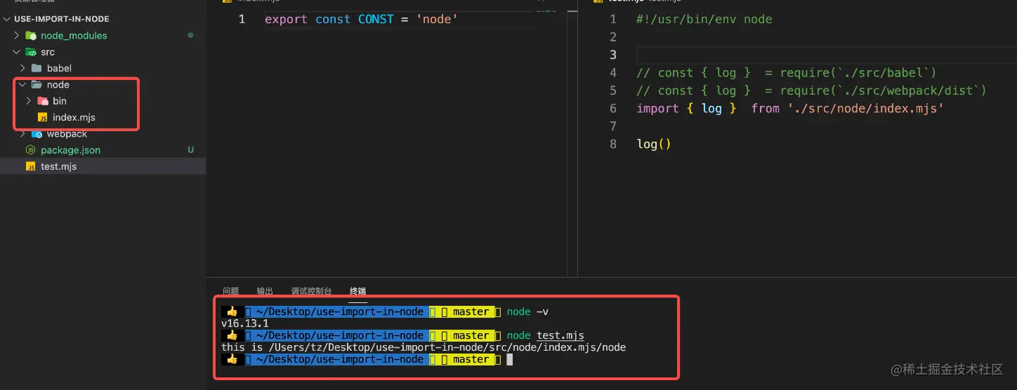Switch to the 终端 panel tab
Viewport: 1017px width, 390px height.
[x=357, y=291]
